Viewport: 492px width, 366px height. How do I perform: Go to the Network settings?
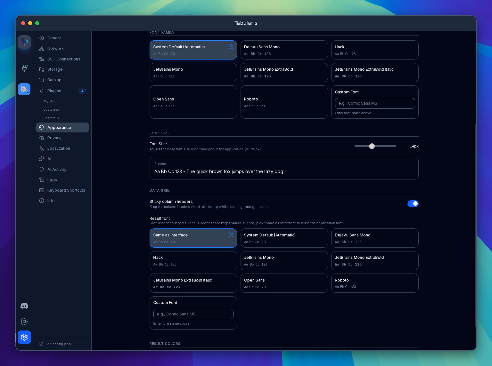pos(62,49)
